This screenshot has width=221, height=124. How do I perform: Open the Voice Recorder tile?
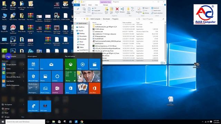(x=33, y=106)
